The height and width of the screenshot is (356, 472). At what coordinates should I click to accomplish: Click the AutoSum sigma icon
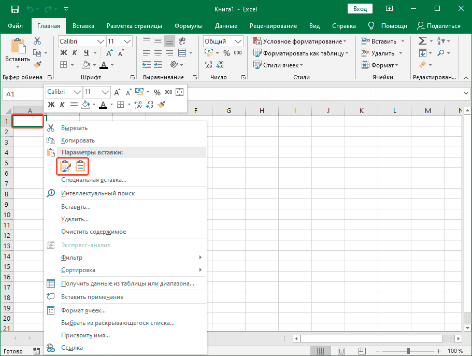[x=422, y=41]
